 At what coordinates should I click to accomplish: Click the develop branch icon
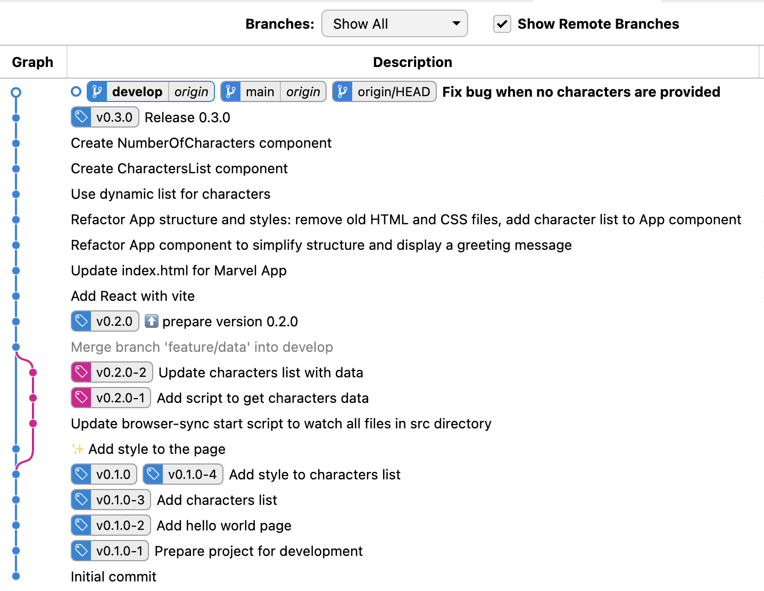coord(97,92)
